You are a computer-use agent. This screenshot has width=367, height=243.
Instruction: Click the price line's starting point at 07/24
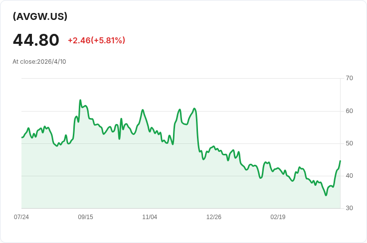(x=22, y=137)
